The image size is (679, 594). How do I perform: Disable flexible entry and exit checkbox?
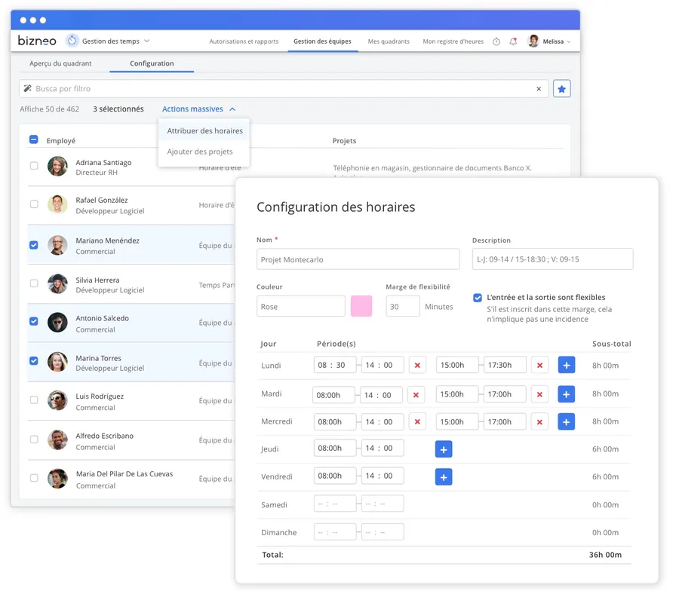pos(478,298)
